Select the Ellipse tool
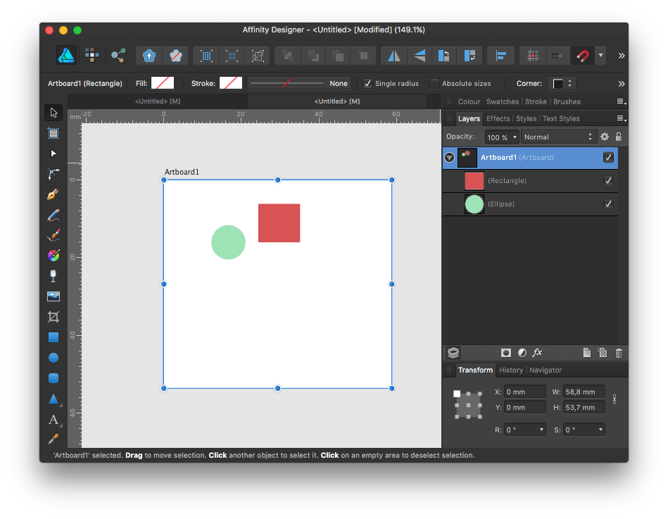 53,357
